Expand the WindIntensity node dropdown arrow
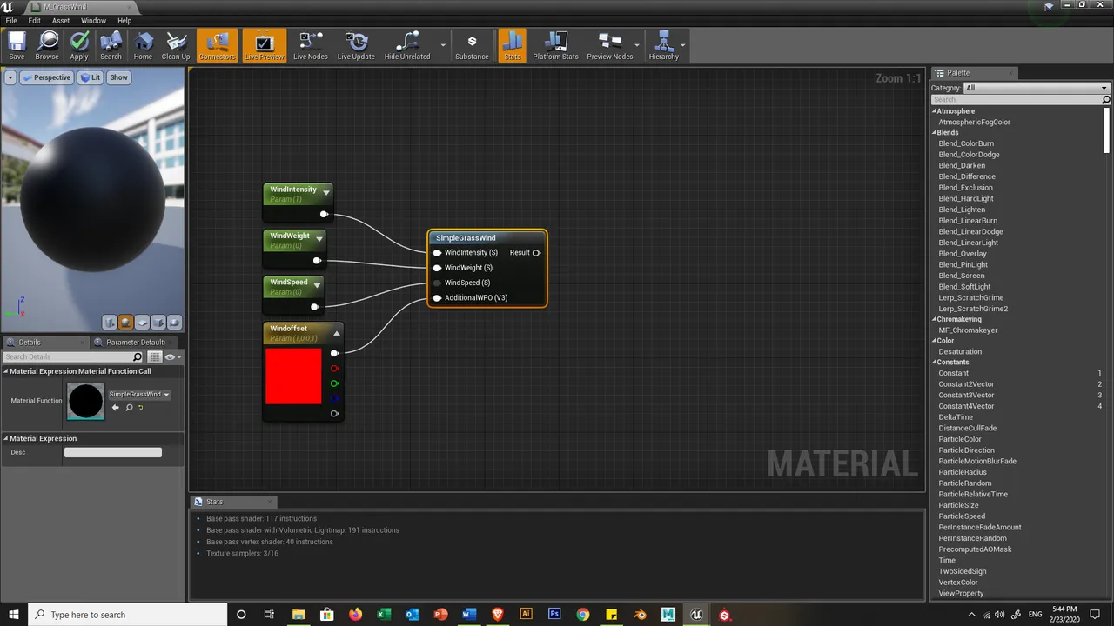This screenshot has width=1114, height=626. point(325,191)
